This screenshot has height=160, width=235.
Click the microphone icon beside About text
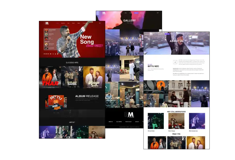click(x=175, y=62)
